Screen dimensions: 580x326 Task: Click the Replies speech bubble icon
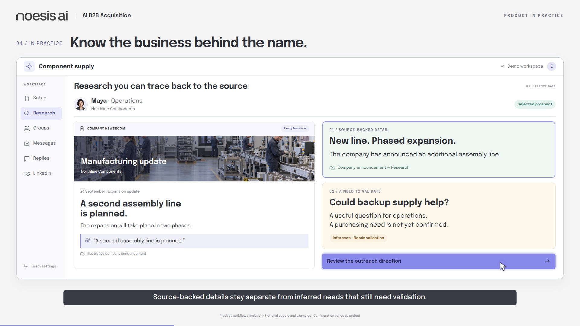pos(27,158)
